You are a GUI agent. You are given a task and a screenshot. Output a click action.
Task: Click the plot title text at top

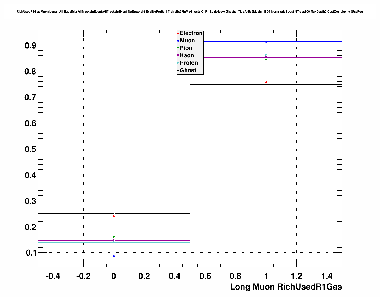point(190,12)
